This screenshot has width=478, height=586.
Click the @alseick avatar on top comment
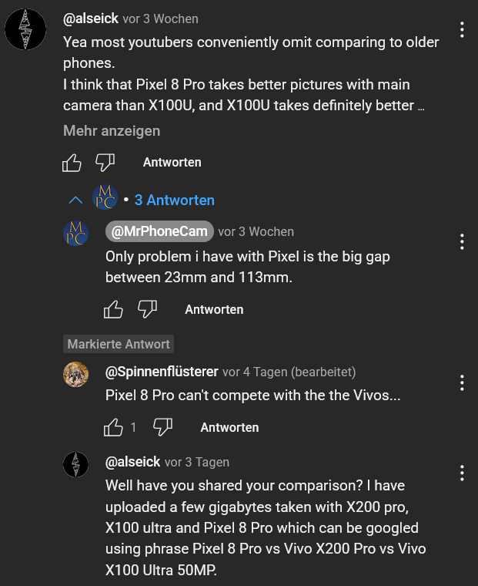pyautogui.click(x=26, y=31)
